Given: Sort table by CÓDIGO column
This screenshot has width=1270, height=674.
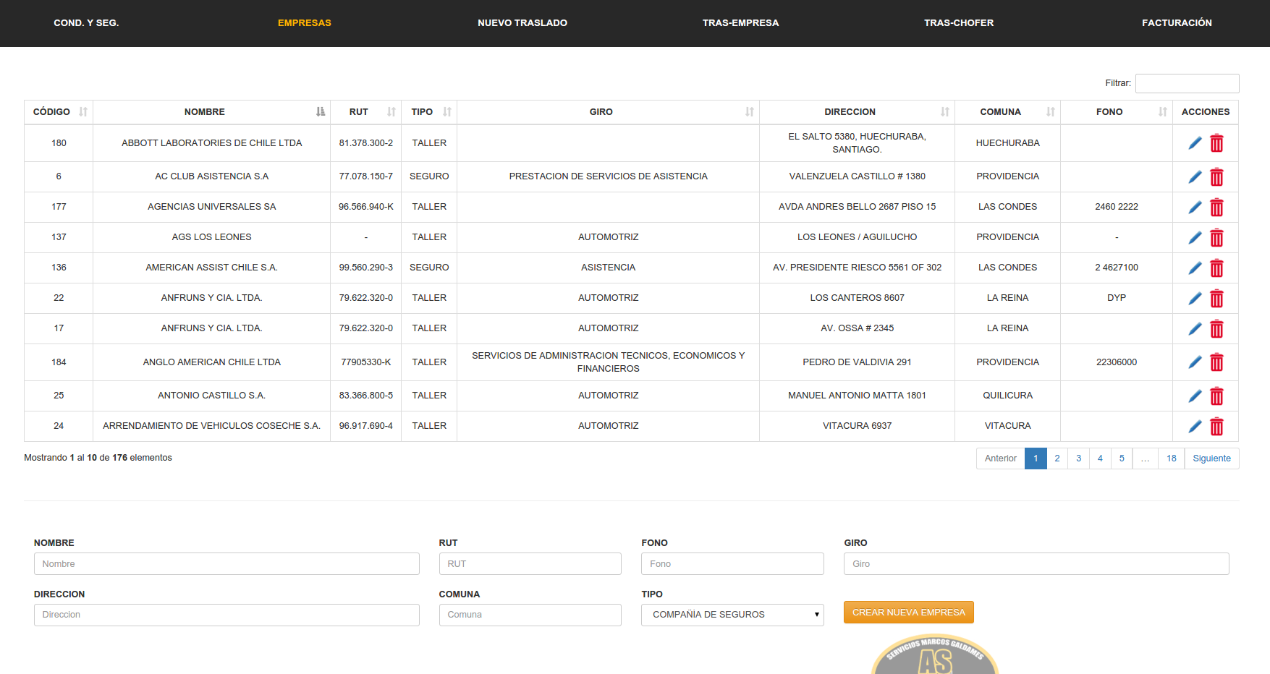Looking at the screenshot, I should [58, 112].
